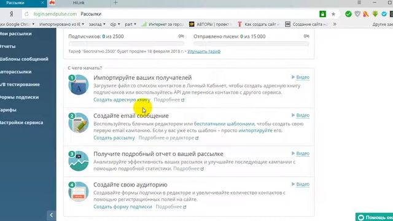Collapse the sidebar with the chevron arrow
The image size is (393, 221).
[x=52, y=215]
